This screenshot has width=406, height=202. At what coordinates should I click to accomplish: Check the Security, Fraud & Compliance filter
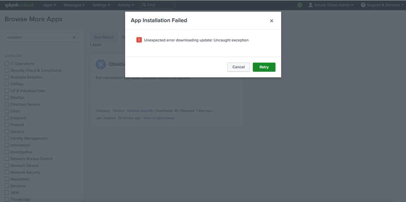(7, 71)
